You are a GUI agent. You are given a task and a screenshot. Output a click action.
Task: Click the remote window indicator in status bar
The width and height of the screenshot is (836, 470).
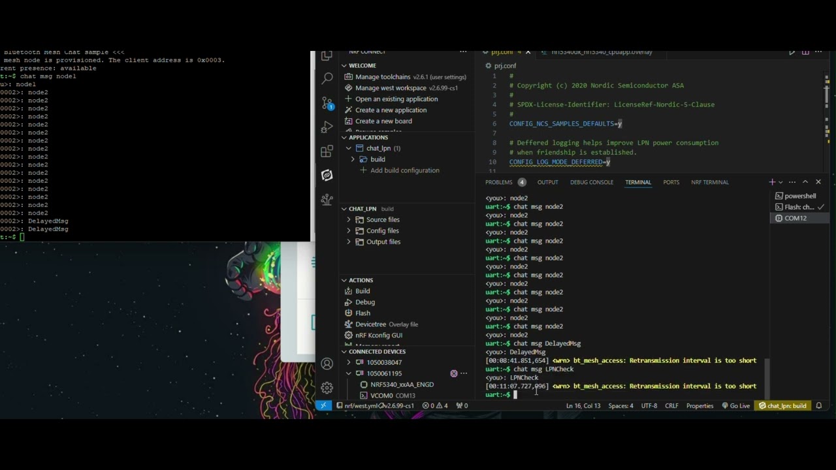click(x=323, y=405)
